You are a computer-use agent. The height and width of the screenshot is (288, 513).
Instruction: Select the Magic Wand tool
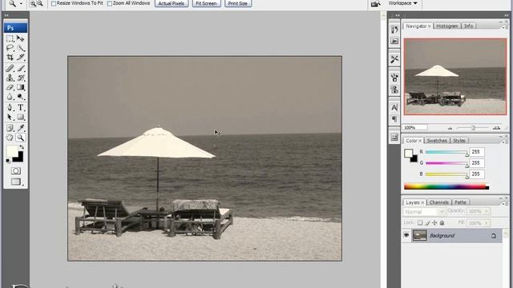point(21,48)
